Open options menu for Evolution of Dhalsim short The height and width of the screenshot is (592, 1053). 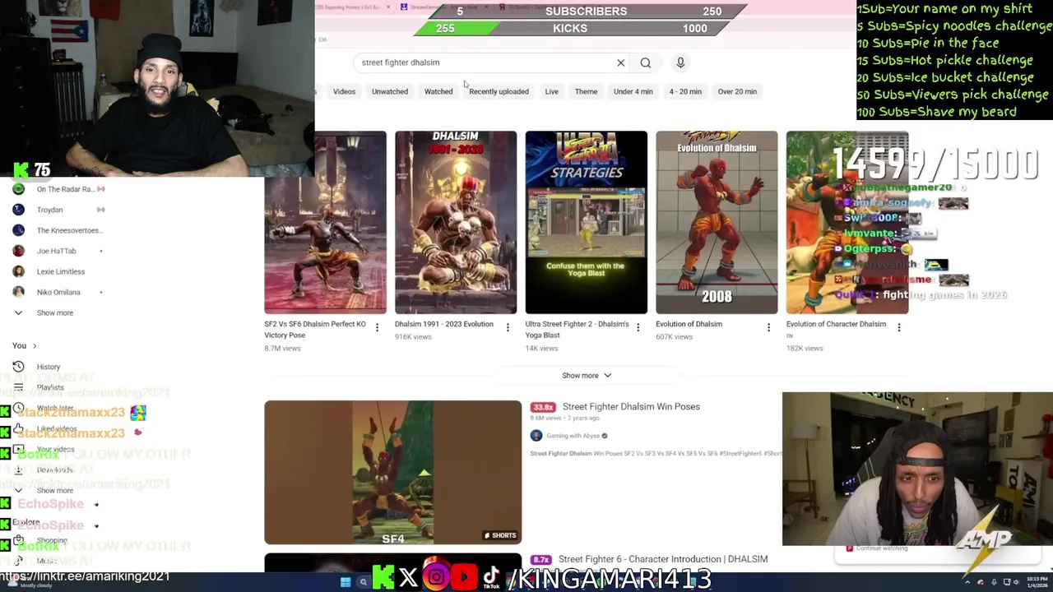[768, 328]
